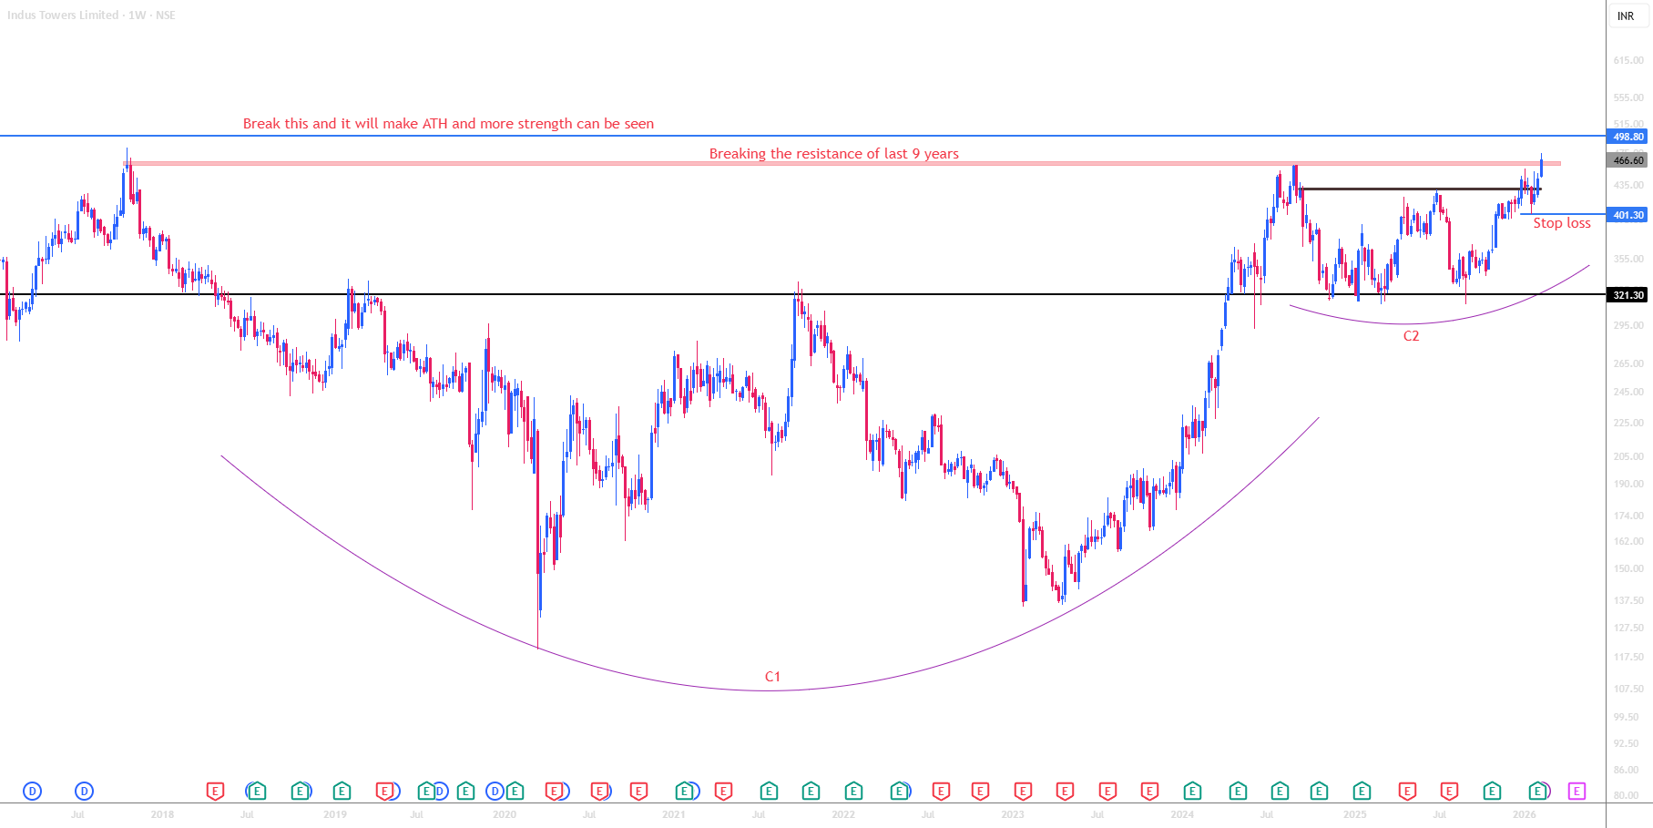Click the 615.00 price axis label
Image resolution: width=1653 pixels, height=828 pixels.
1628,60
